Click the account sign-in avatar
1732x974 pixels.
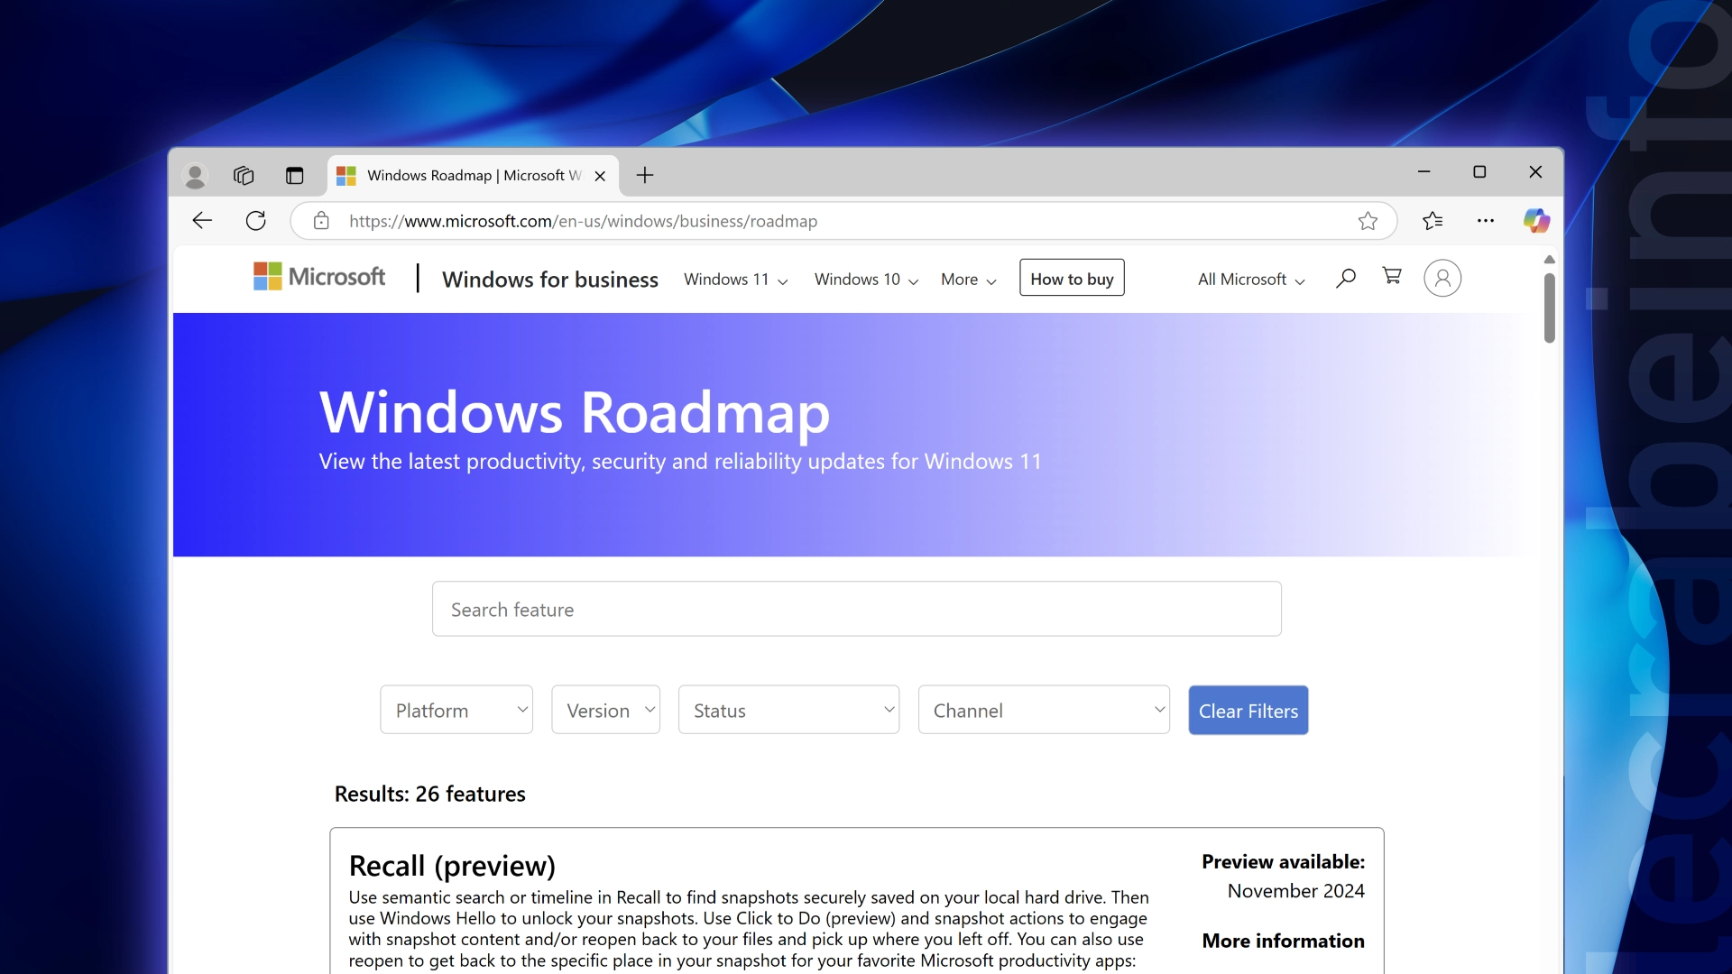(x=1442, y=278)
